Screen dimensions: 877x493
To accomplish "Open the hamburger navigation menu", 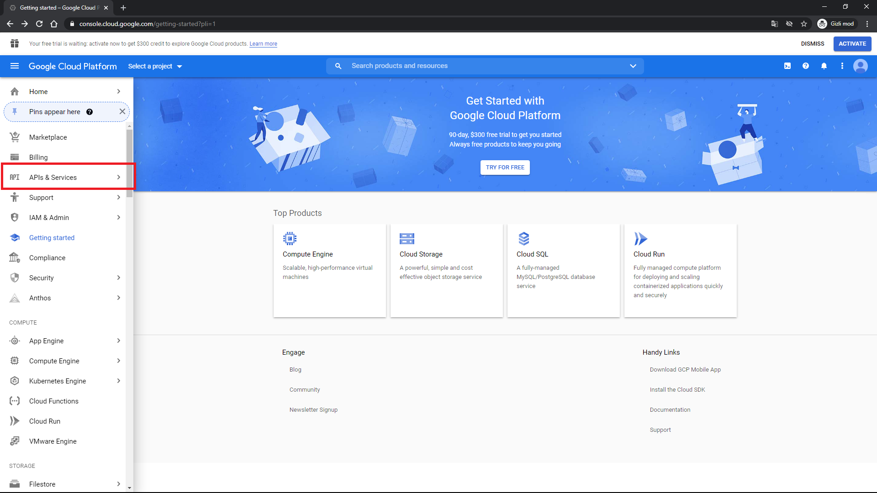I will (15, 66).
